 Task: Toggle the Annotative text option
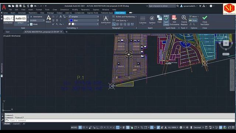pyautogui.click(x=36, y=17)
